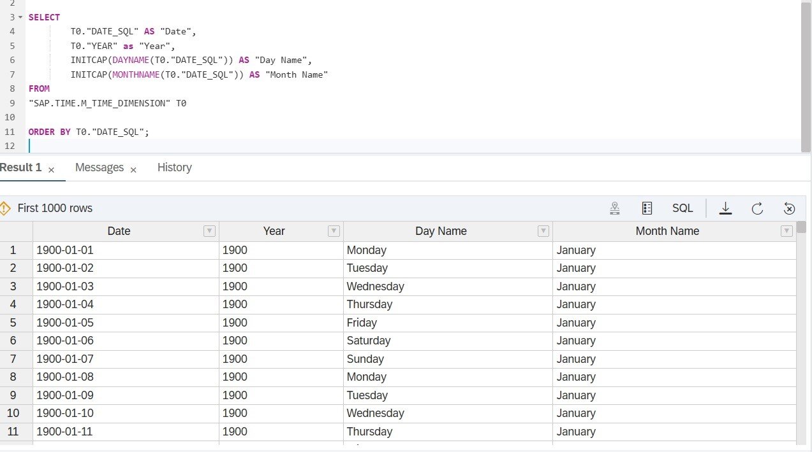Click the cancel circled-X icon in results toolbar
Image resolution: width=812 pixels, height=452 pixels.
coord(789,208)
